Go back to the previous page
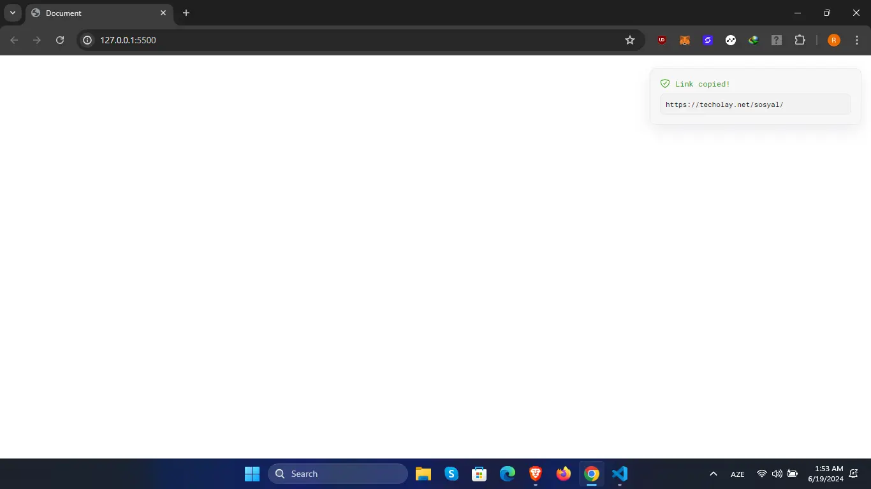The height and width of the screenshot is (489, 871). [14, 40]
